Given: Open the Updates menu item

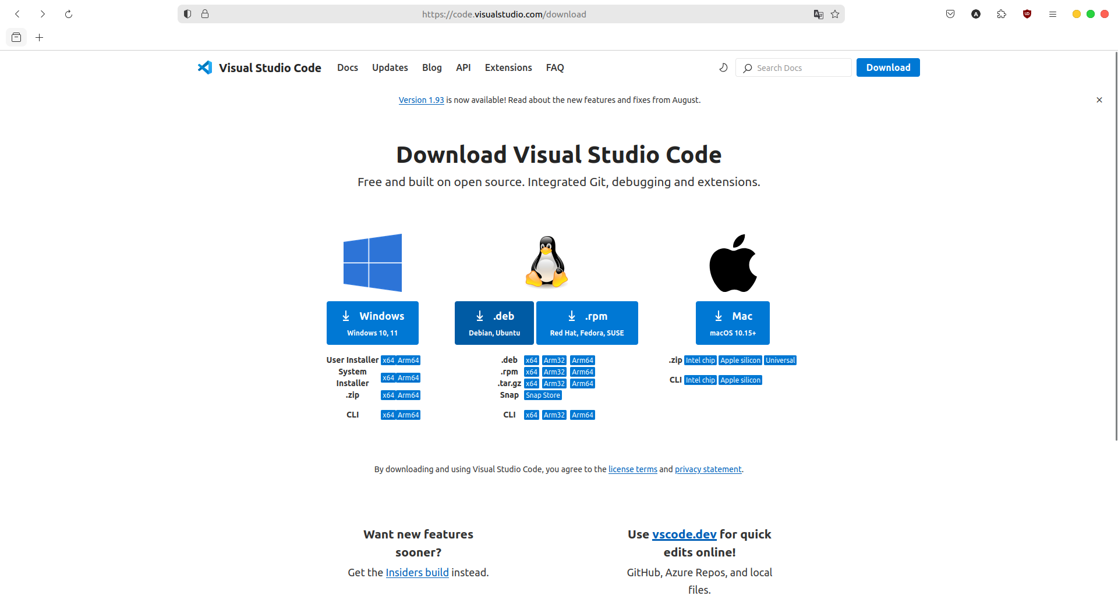Looking at the screenshot, I should 390,67.
